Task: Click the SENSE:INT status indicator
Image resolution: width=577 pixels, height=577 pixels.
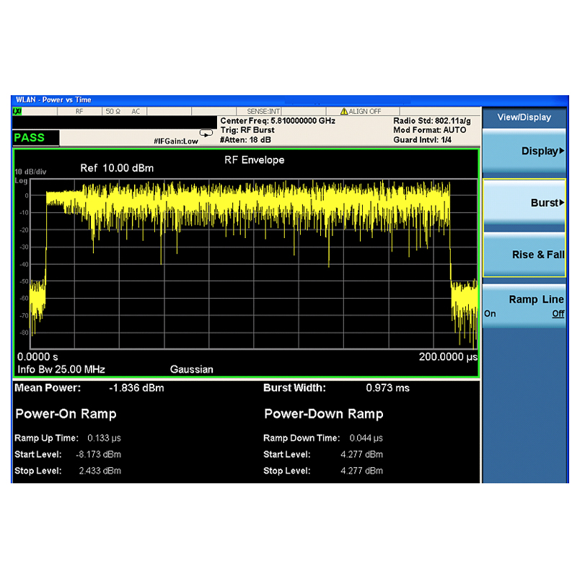Action: 263,111
